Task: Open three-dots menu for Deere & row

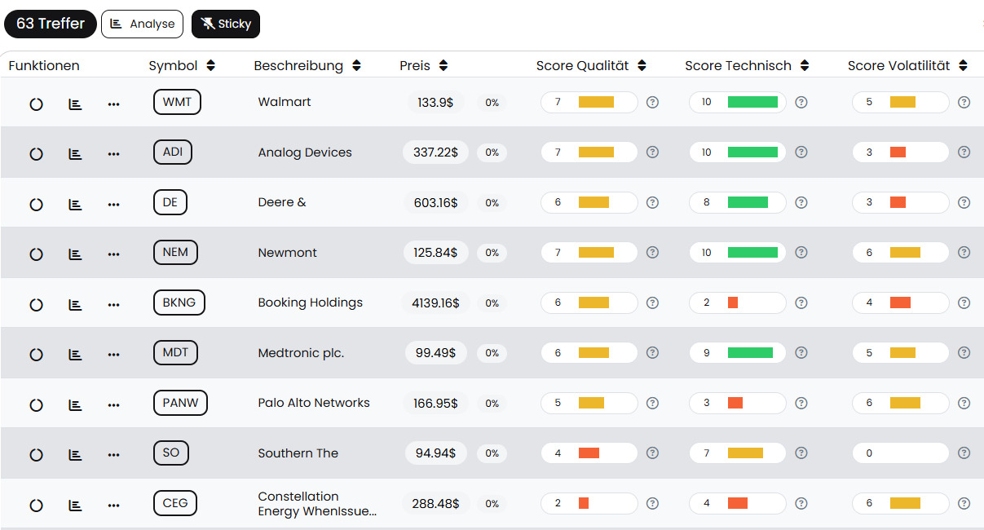Action: pos(113,204)
